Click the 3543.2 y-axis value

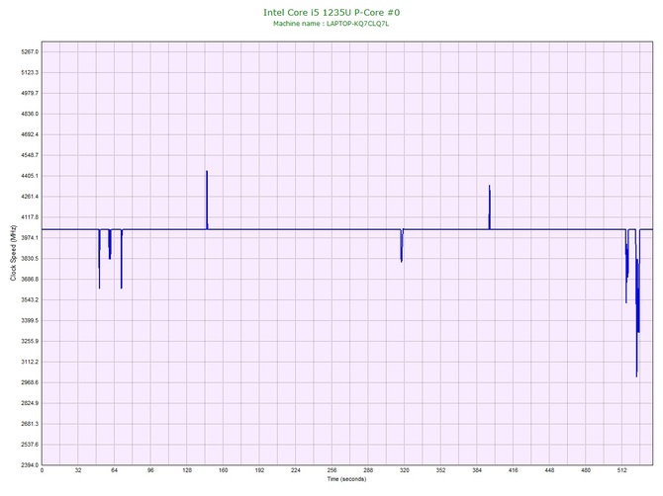[30, 300]
